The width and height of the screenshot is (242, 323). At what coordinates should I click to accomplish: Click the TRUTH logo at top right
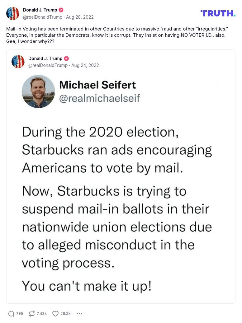click(x=218, y=13)
